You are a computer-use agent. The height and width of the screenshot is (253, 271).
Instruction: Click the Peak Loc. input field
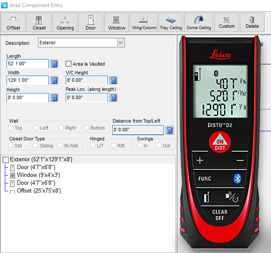pyautogui.click(x=87, y=97)
